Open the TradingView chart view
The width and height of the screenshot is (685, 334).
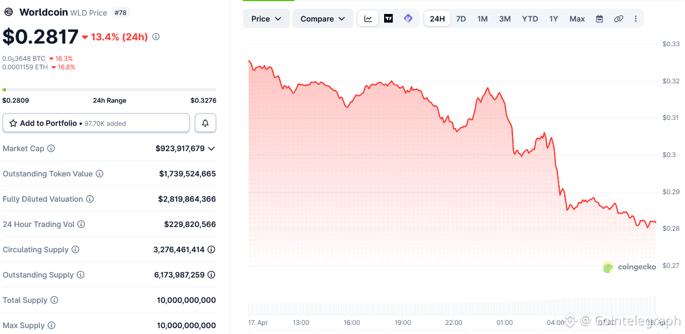click(x=388, y=19)
